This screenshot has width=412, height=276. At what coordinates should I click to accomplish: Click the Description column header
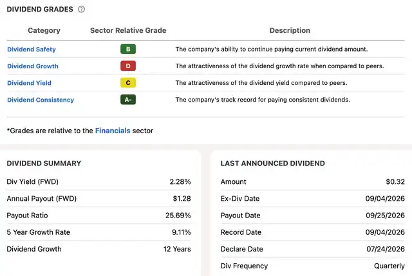coord(290,30)
